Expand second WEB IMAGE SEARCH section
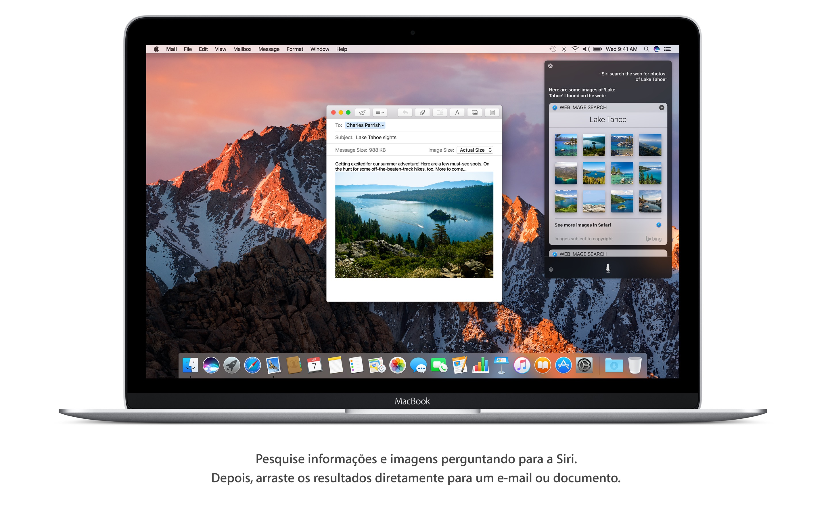828x518 pixels. point(607,254)
